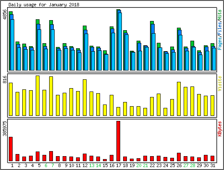The height and width of the screenshot is (170, 224).
Task: Click the green day label 28
Action: [x=192, y=165]
